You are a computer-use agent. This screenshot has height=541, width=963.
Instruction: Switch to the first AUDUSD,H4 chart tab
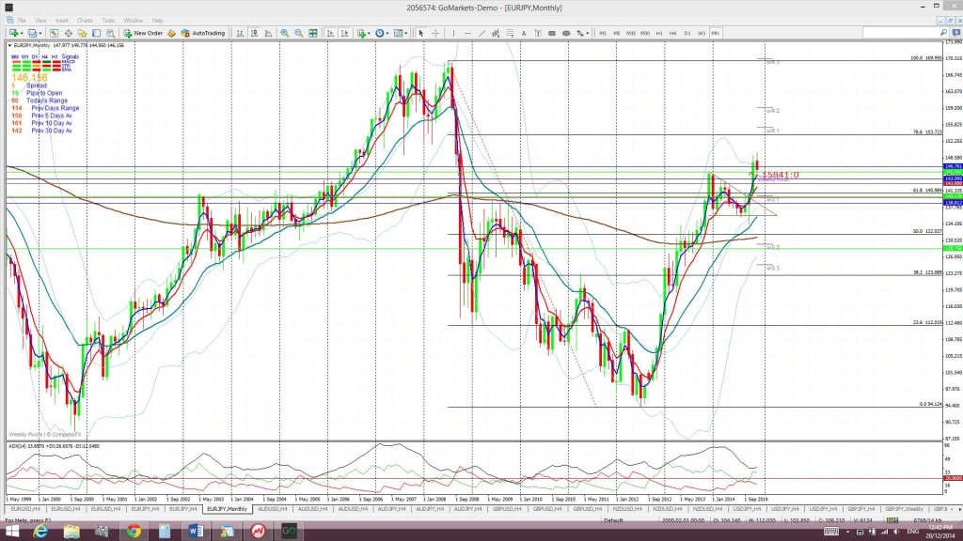coord(272,509)
